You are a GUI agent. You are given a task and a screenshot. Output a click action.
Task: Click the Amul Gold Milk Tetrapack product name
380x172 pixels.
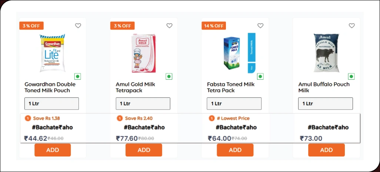click(x=135, y=87)
